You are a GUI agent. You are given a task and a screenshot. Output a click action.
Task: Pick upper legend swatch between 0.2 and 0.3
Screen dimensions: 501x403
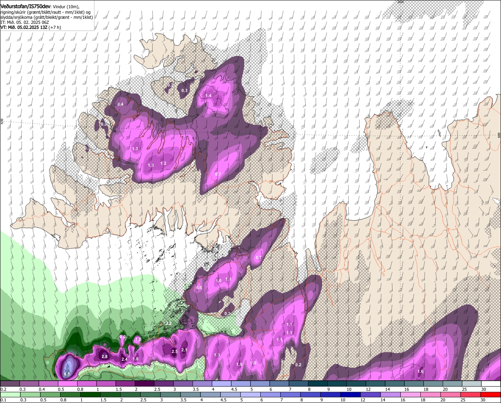point(10,384)
